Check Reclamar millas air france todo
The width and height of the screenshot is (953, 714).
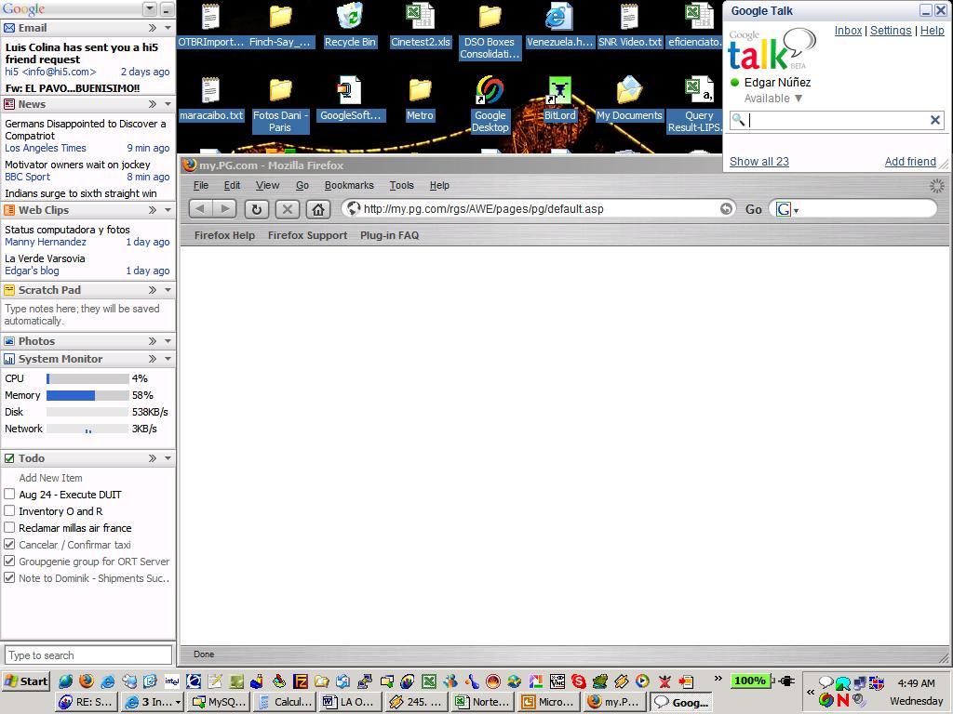tap(9, 528)
